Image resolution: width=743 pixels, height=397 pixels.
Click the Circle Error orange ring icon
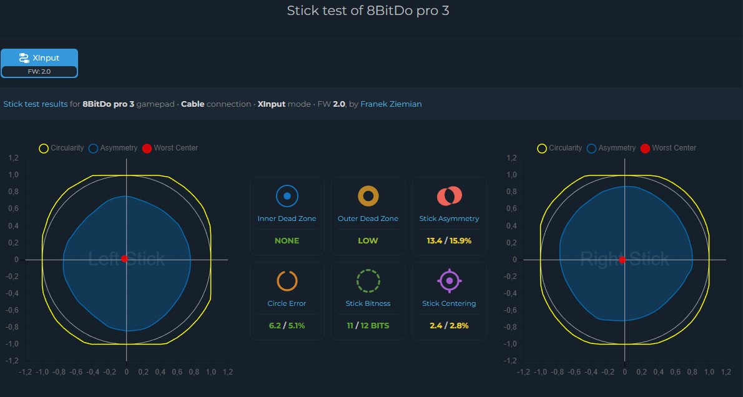pyautogui.click(x=287, y=281)
